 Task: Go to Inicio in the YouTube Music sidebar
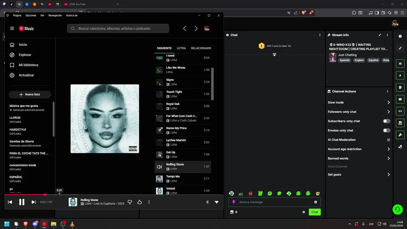pos(23,45)
